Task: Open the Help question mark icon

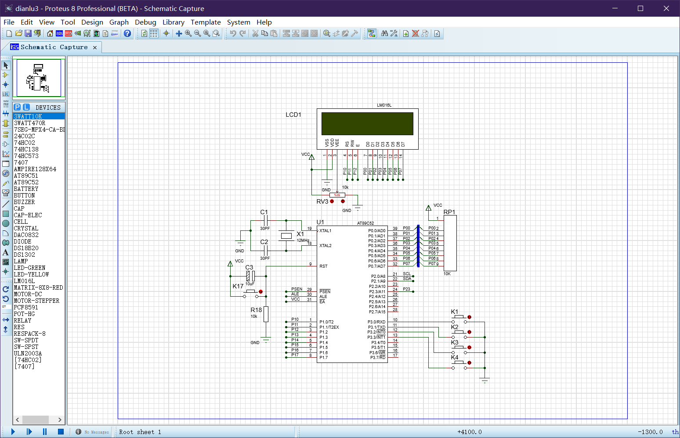Action: click(127, 33)
